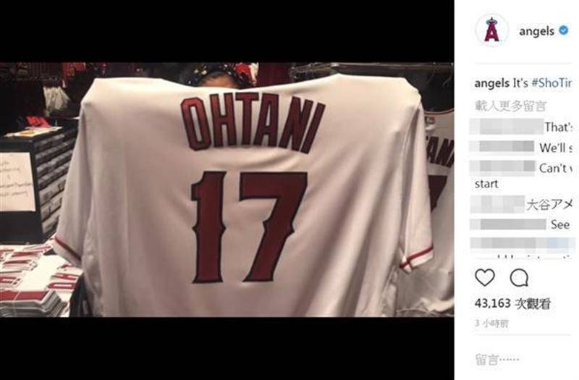
Task: Select the blurred username before "That's"
Action: 507,127
